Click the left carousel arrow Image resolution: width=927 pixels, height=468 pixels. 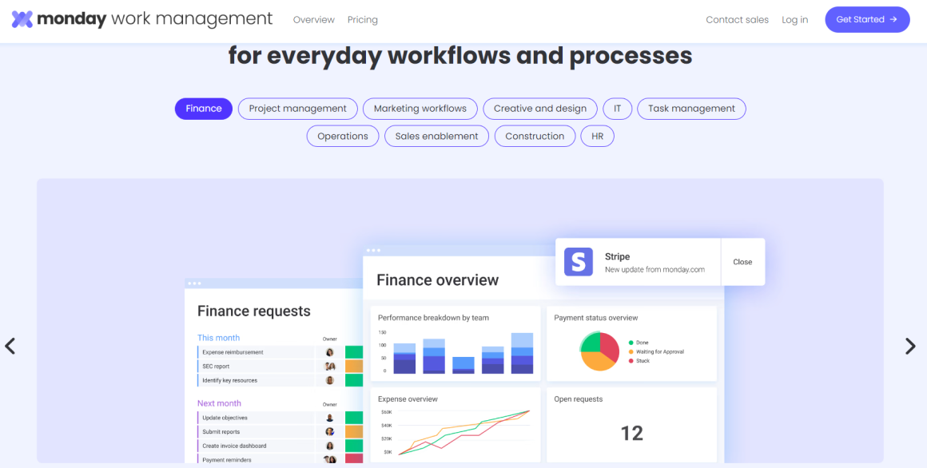click(10, 345)
